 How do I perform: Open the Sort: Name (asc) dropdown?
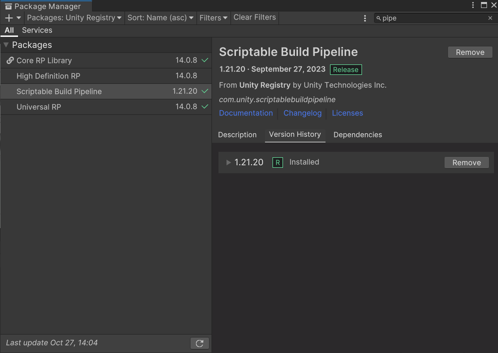pyautogui.click(x=160, y=18)
